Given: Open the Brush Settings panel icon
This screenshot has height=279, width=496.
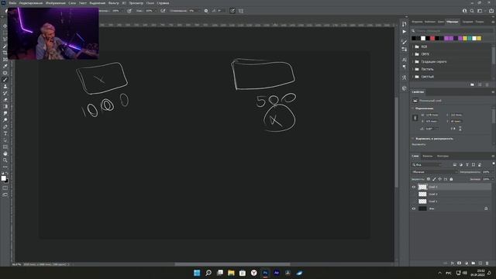Looking at the screenshot, I should [x=405, y=42].
